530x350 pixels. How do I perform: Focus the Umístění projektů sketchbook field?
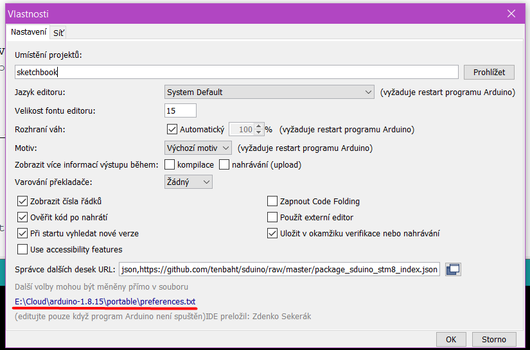[236, 72]
